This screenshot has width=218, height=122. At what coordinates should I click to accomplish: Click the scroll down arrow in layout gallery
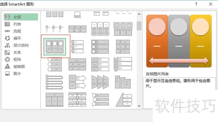pyautogui.click(x=139, y=106)
